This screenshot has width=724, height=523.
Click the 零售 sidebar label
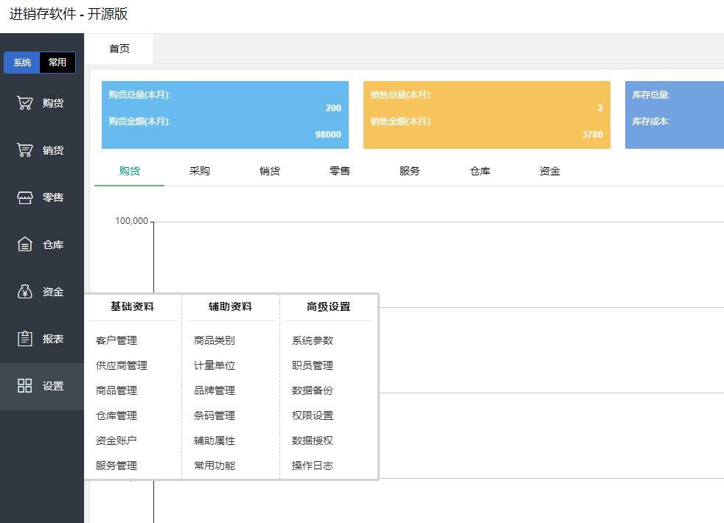pos(53,197)
